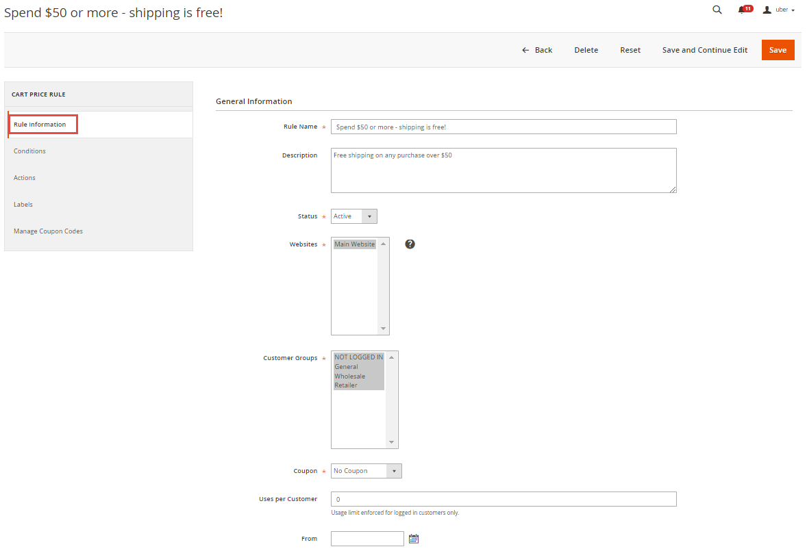Switch to the Conditions tab
The width and height of the screenshot is (807, 549).
pyautogui.click(x=29, y=151)
